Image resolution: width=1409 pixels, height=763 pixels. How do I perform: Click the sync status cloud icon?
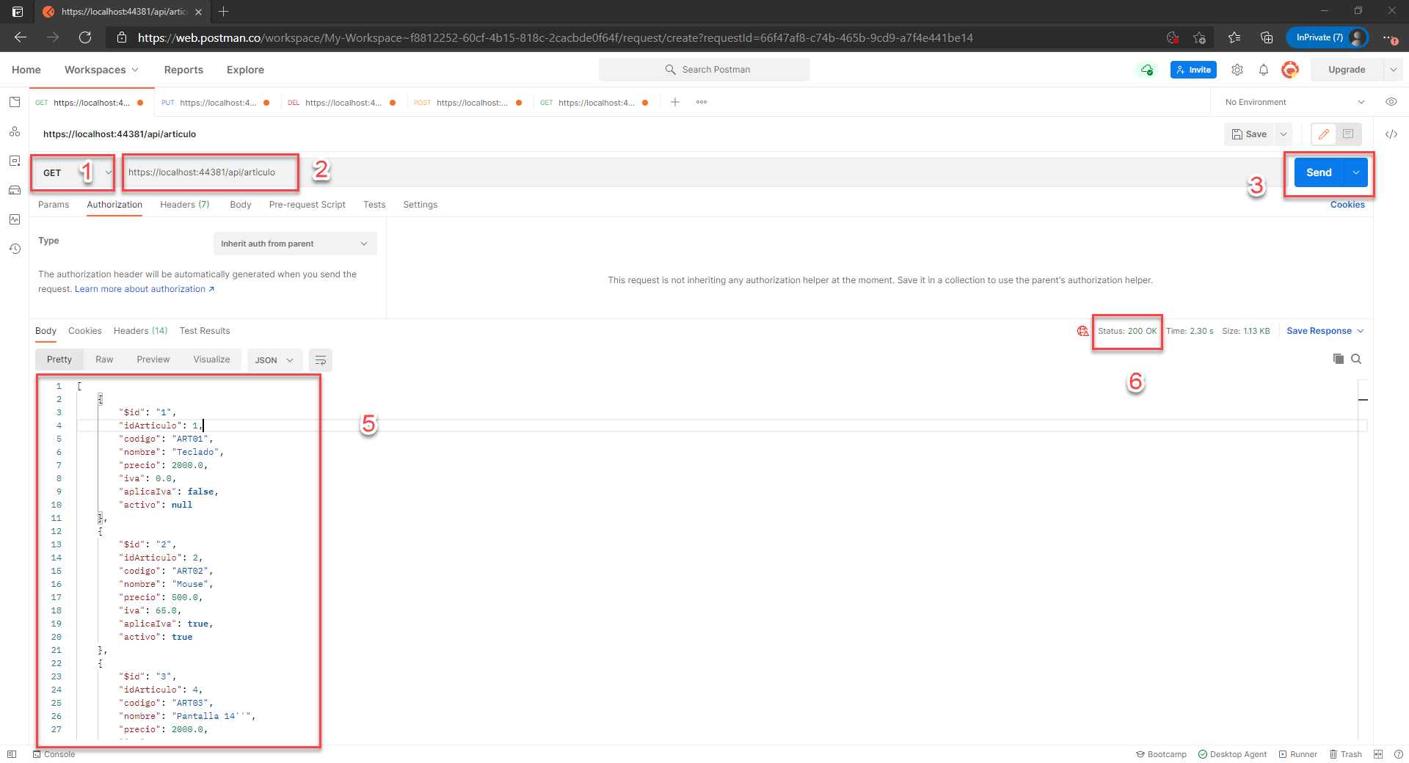coord(1146,70)
